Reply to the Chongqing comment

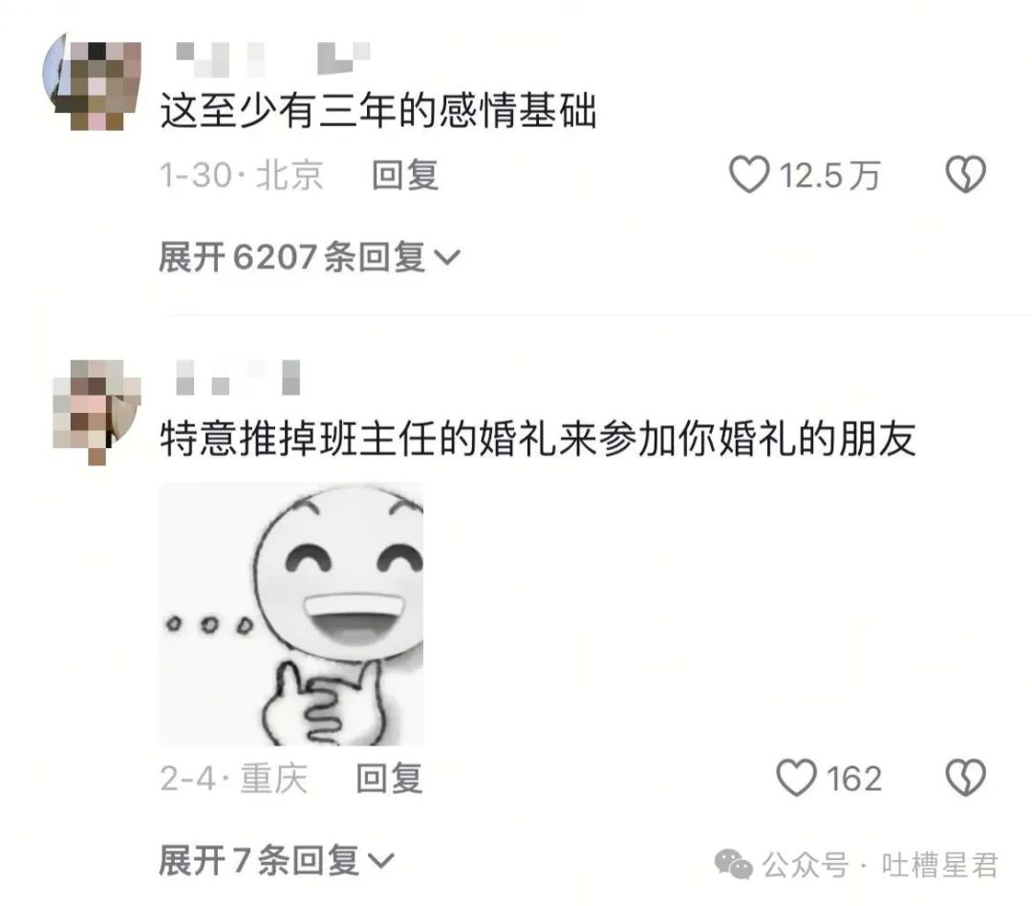coord(389,779)
